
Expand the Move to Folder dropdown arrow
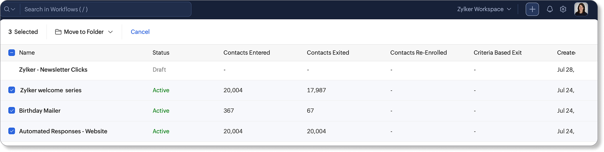coord(110,32)
